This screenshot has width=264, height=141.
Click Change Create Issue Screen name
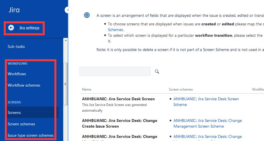tap(120, 123)
